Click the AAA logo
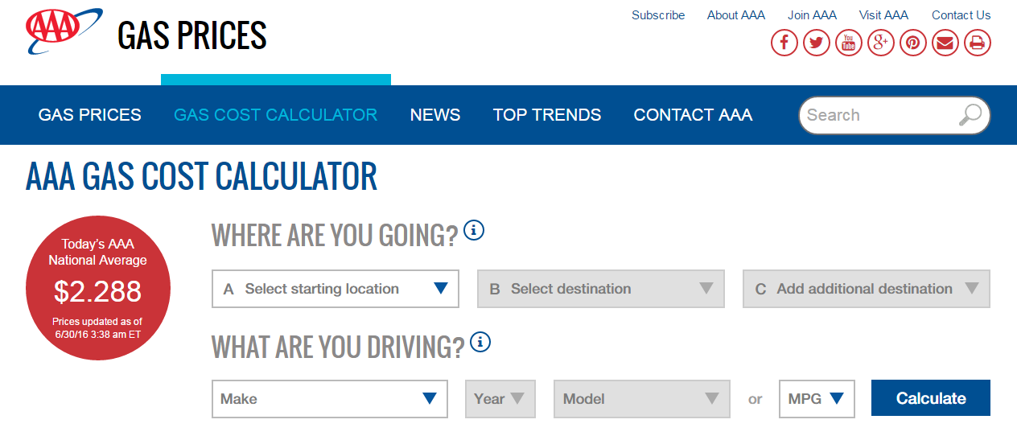The height and width of the screenshot is (436, 1017). [x=64, y=30]
